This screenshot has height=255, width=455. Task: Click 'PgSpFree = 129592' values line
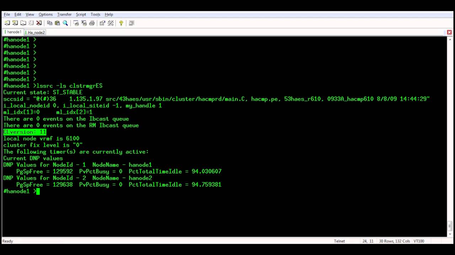[119, 171]
